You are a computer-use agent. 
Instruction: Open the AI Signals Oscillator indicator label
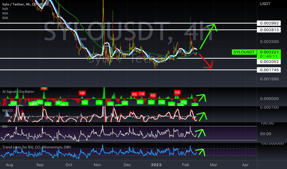point(18,92)
